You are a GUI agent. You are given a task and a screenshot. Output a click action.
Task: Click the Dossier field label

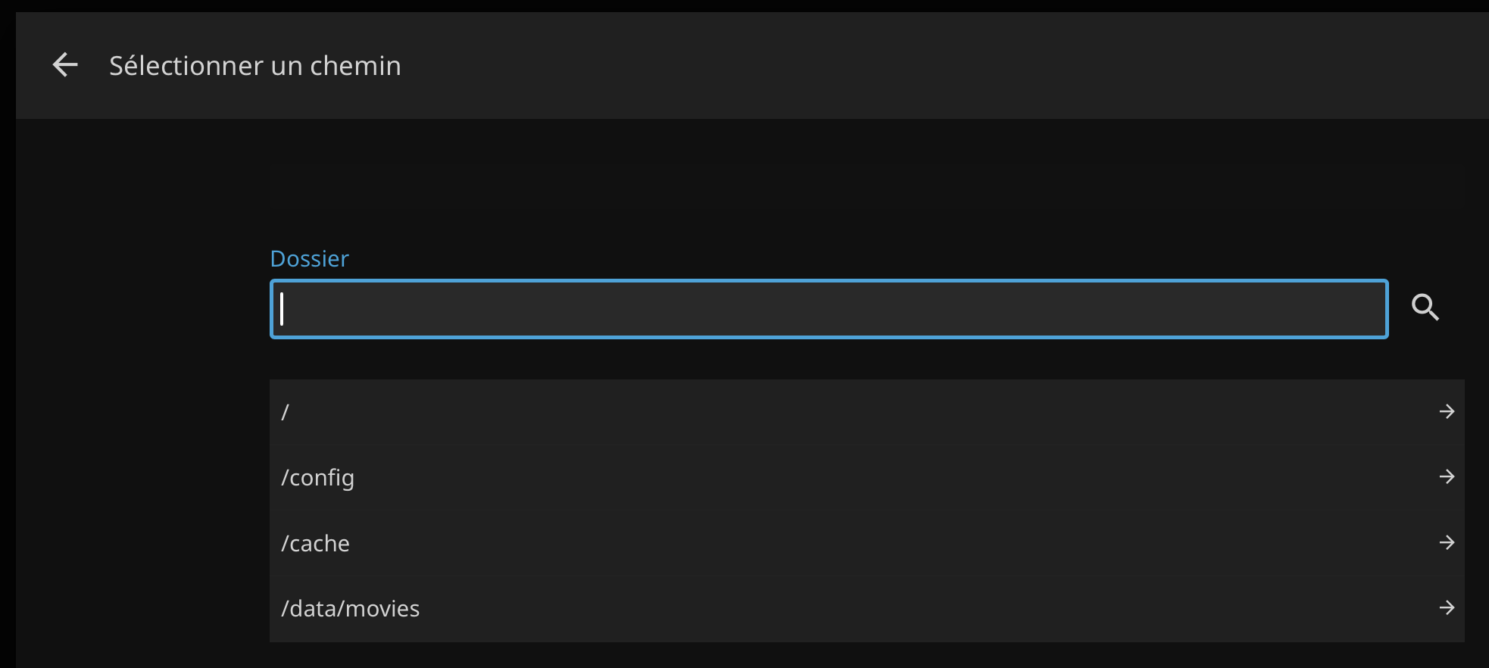[x=309, y=259]
